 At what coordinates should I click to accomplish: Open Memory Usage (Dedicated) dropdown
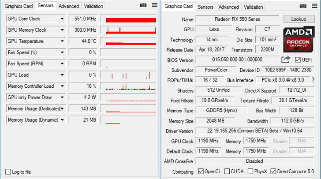(62, 109)
